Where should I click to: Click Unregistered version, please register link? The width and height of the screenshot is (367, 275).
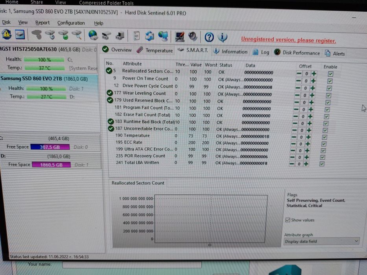pyautogui.click(x=288, y=40)
